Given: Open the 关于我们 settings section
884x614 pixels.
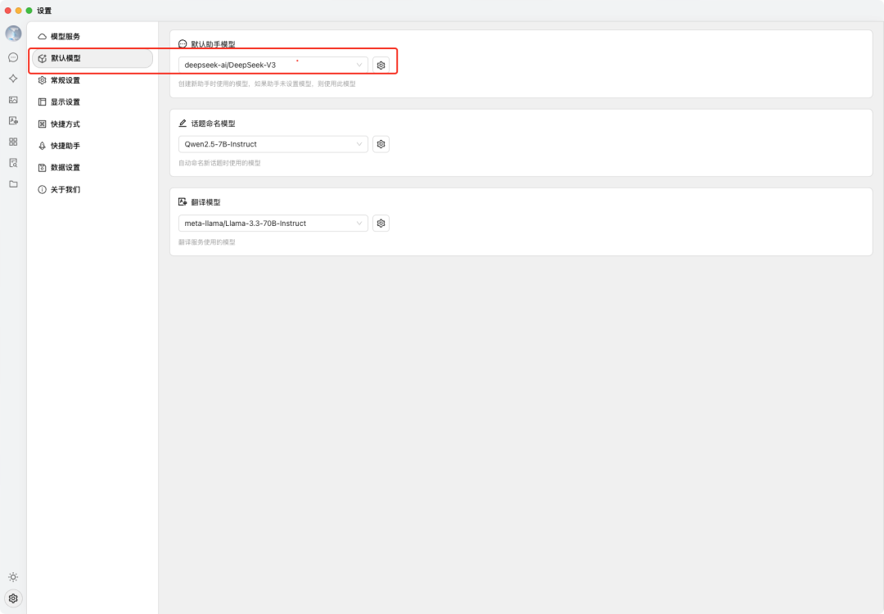Looking at the screenshot, I should click(x=92, y=189).
